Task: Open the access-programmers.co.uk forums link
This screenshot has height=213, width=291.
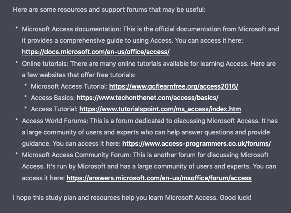Action: tap(197, 144)
